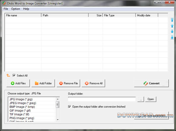Viewport: 176px width, 131px height.
Task: Open the Option menu
Action: (x=16, y=9)
